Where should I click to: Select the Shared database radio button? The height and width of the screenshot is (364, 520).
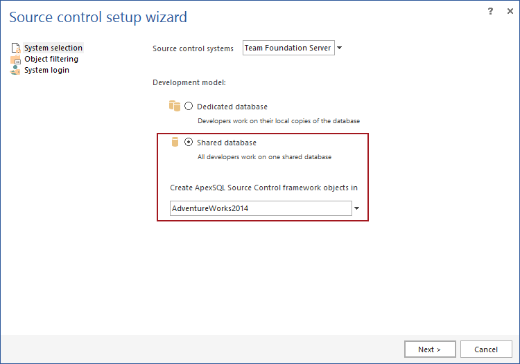tap(189, 143)
